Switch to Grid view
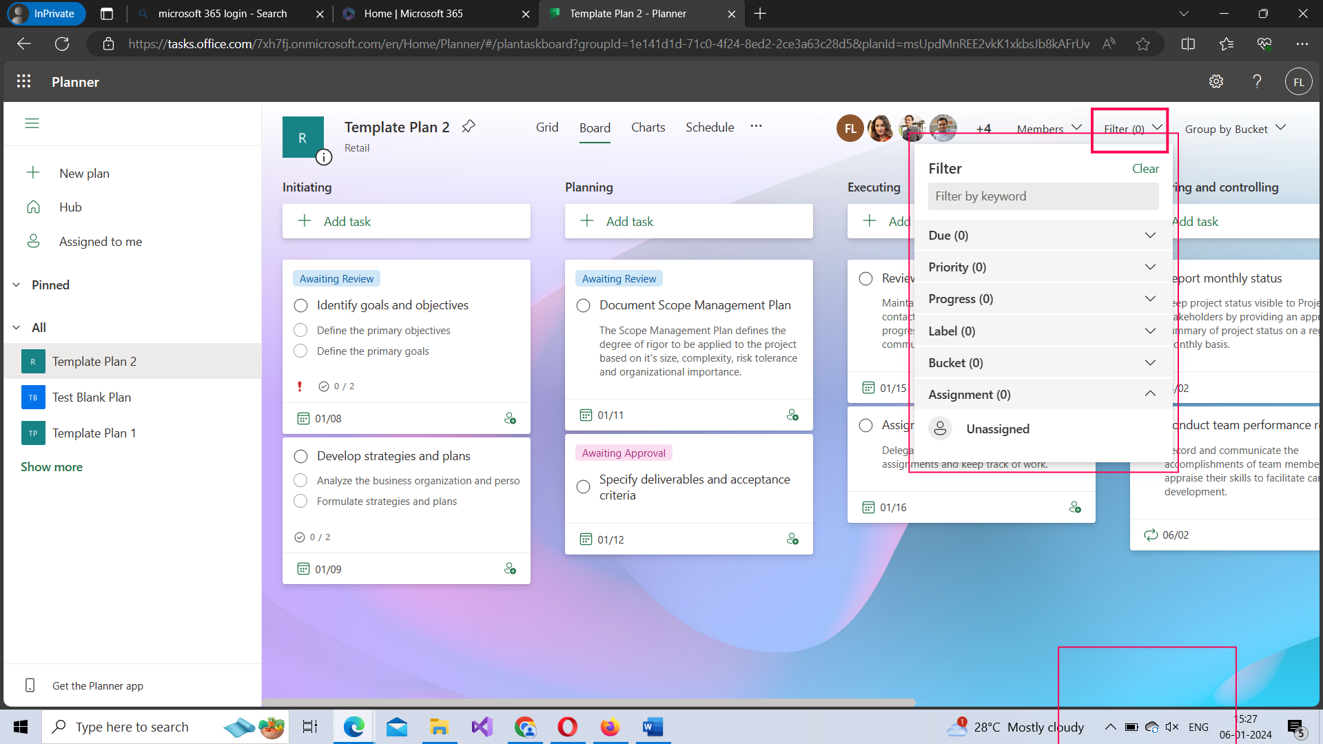Image resolution: width=1323 pixels, height=744 pixels. coord(547,127)
